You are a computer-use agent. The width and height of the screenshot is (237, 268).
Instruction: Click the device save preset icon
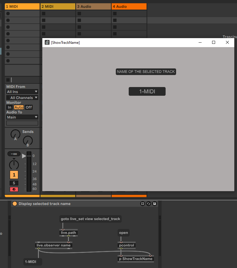pos(154,204)
